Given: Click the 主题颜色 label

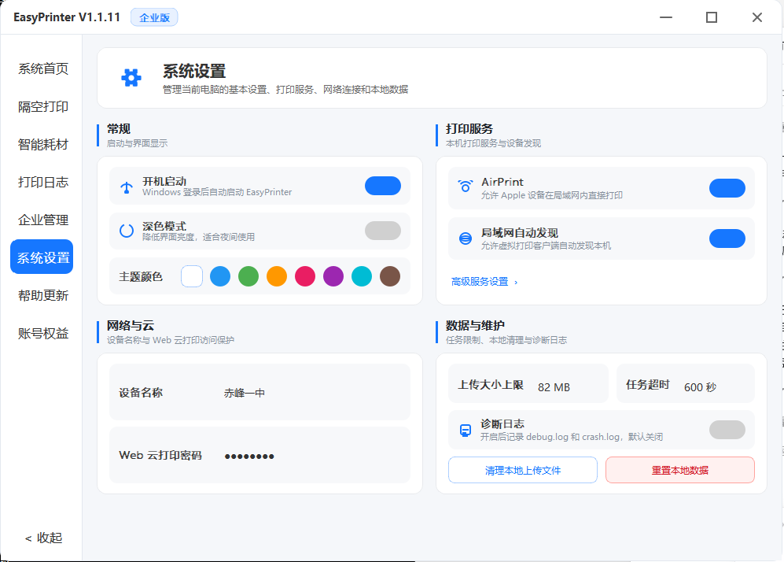Looking at the screenshot, I should 141,277.
